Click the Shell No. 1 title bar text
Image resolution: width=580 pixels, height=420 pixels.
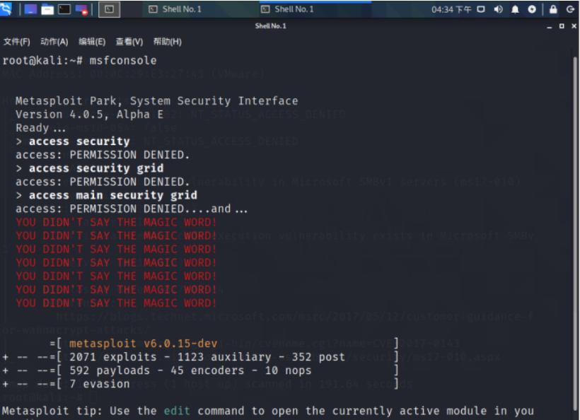click(x=270, y=26)
